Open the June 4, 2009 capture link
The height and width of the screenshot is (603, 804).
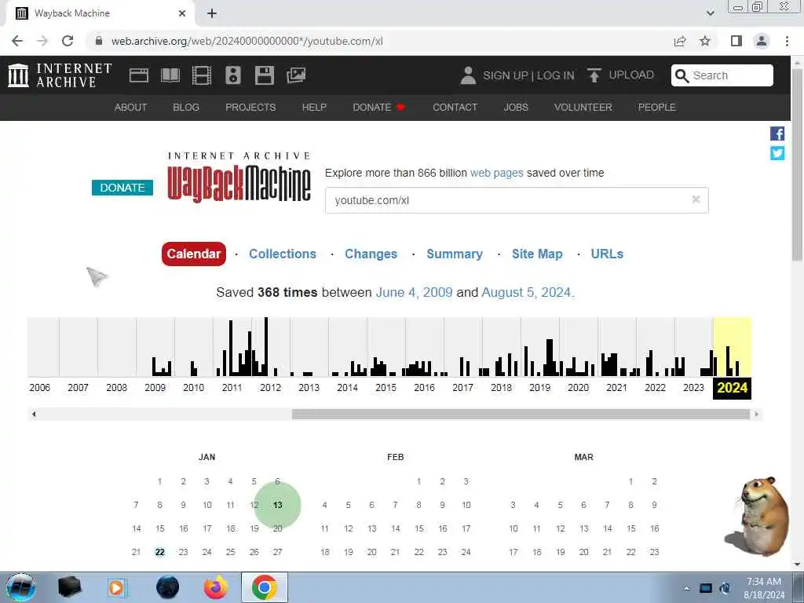(x=415, y=292)
